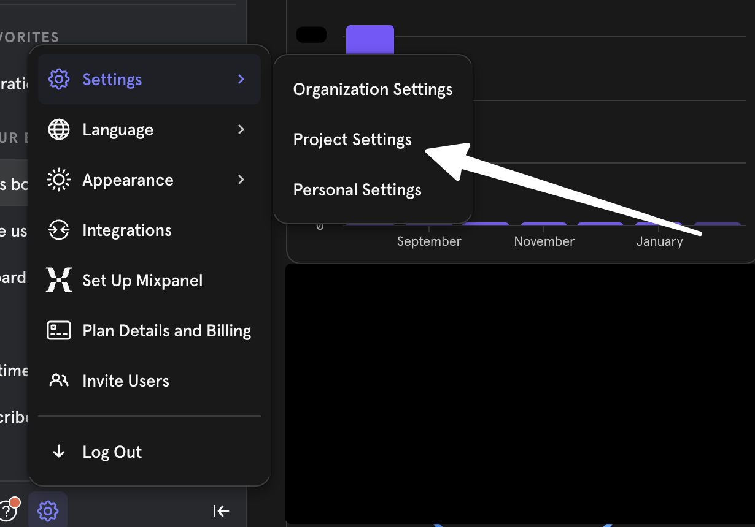Click the sun icon beside Appearance
The width and height of the screenshot is (755, 527).
pyautogui.click(x=59, y=180)
